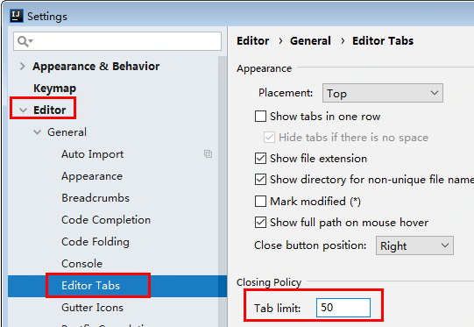Click the project-level copy icon next to Auto Import
Image resolution: width=474 pixels, height=327 pixels.
[x=208, y=154]
